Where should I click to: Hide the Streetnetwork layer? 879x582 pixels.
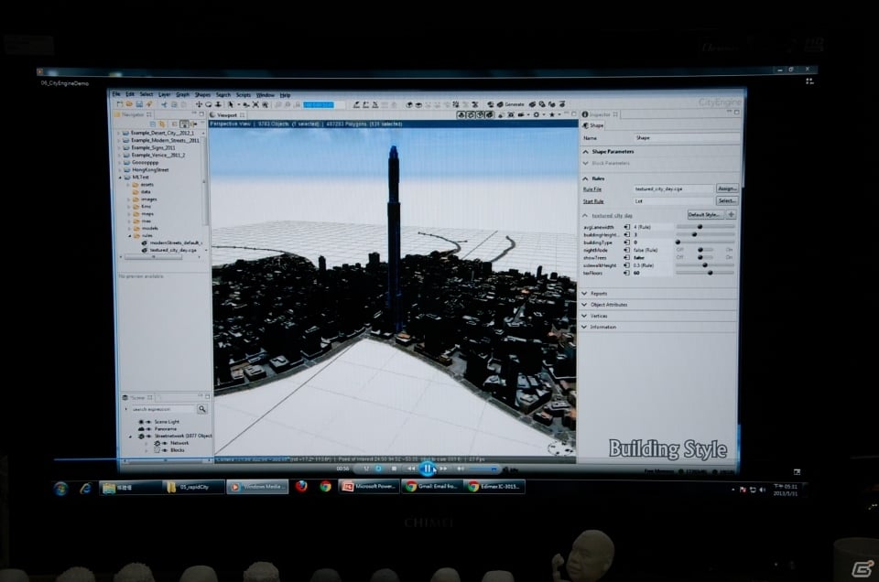click(x=148, y=436)
